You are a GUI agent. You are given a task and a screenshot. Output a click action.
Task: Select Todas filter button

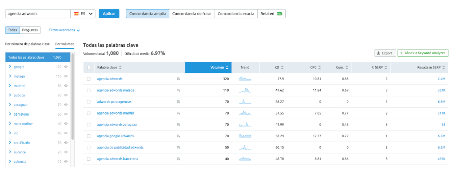pyautogui.click(x=12, y=30)
